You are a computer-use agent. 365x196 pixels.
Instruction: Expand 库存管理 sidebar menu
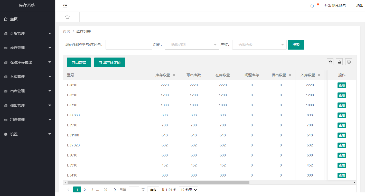[27, 48]
